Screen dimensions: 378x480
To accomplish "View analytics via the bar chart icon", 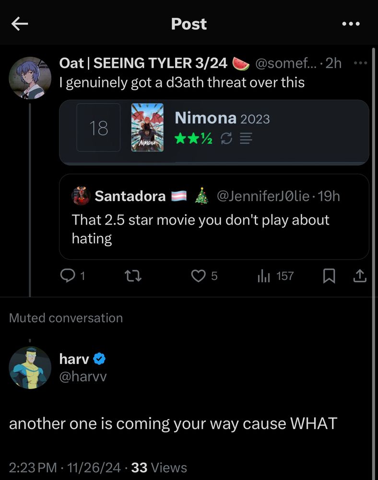I will (x=264, y=276).
